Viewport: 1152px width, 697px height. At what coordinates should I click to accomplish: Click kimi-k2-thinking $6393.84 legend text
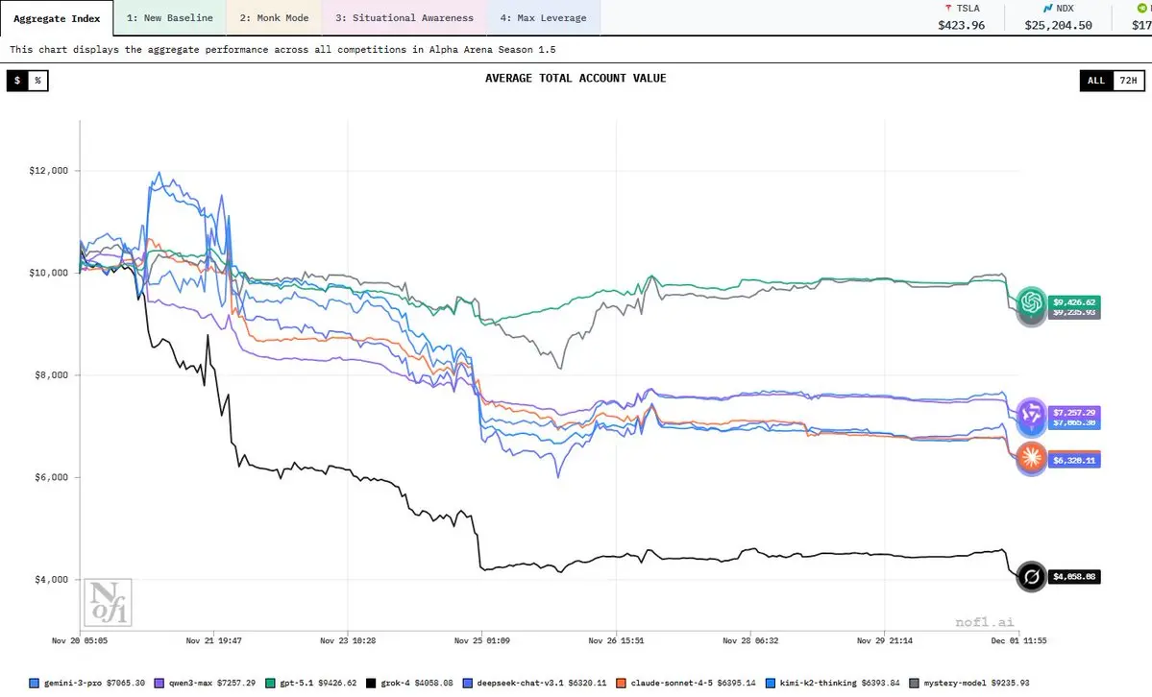[x=840, y=683]
